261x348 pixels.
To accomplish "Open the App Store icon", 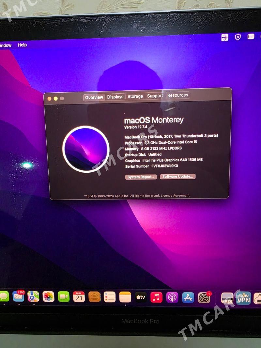I will (188, 298).
